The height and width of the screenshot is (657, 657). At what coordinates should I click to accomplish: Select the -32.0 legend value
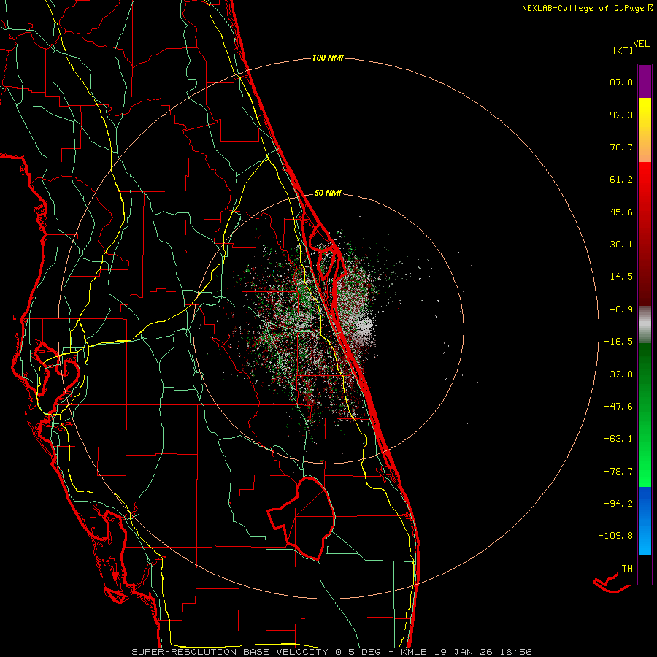[618, 374]
